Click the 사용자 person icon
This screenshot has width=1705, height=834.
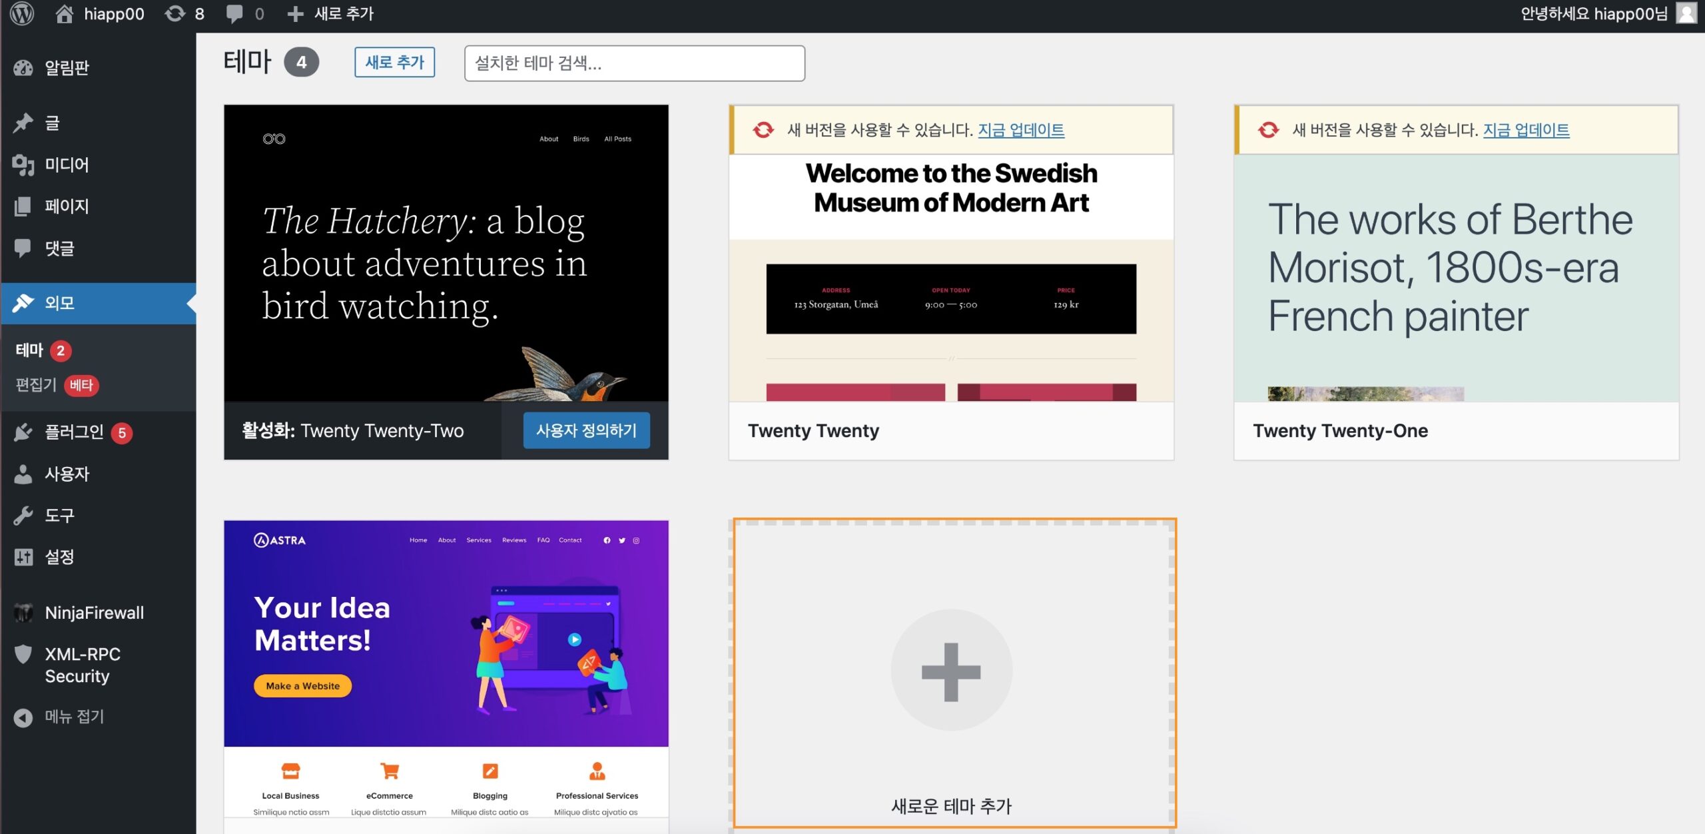tap(23, 474)
